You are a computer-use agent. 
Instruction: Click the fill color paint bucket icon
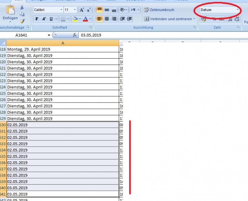pos(75,19)
